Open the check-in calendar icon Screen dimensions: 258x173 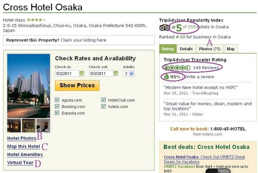81,73
